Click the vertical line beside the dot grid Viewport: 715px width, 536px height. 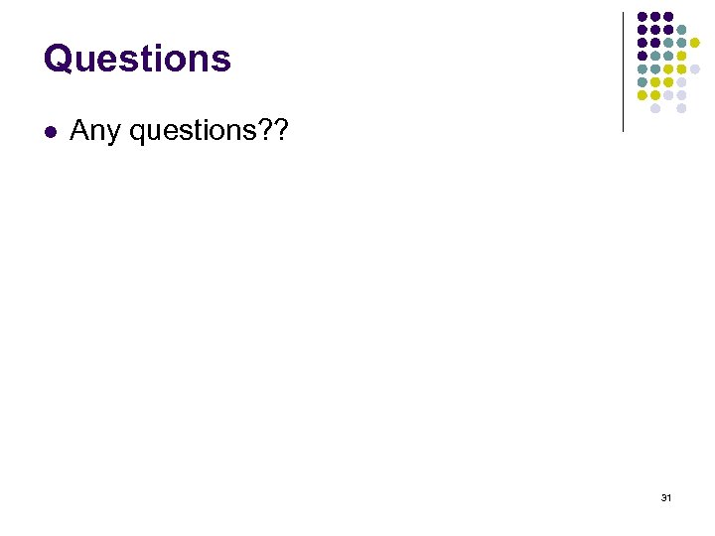[623, 71]
